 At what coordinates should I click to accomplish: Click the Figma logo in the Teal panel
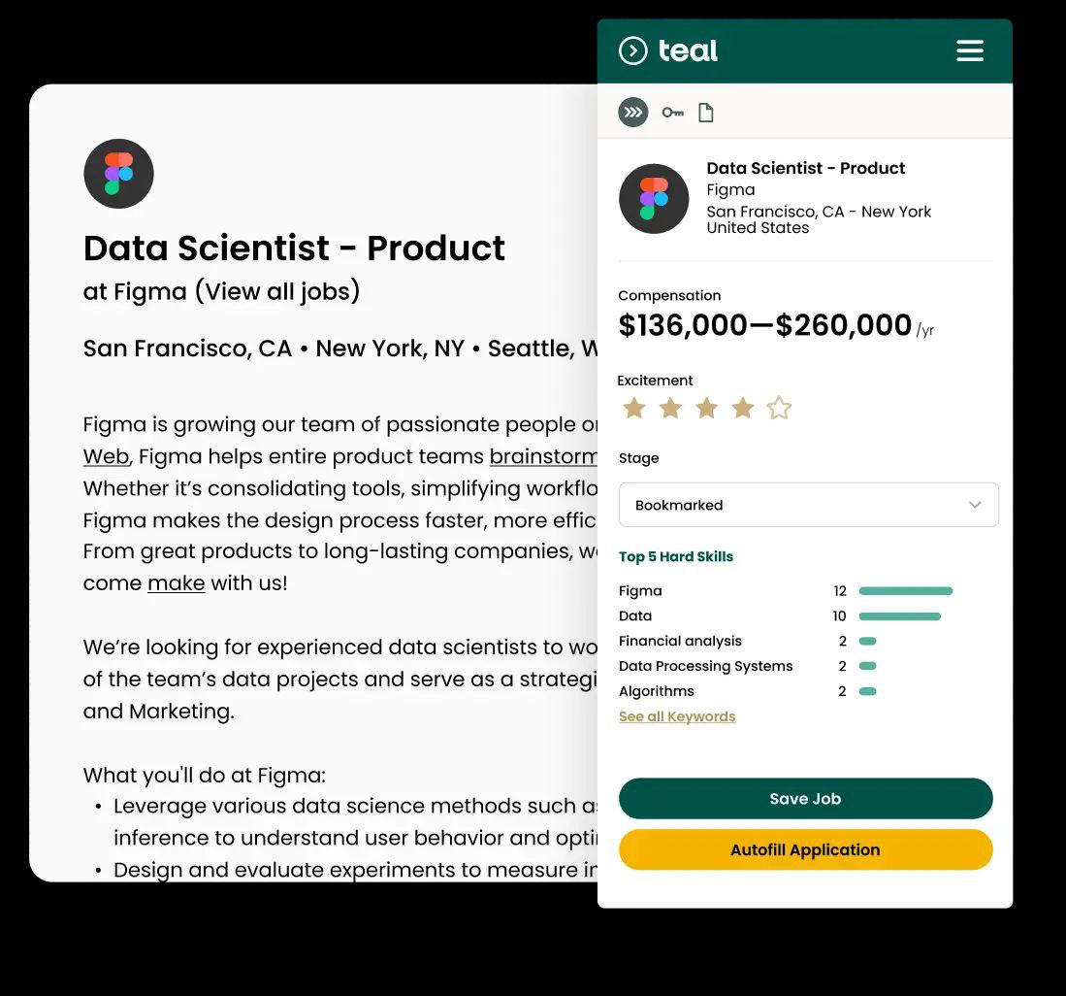point(654,198)
